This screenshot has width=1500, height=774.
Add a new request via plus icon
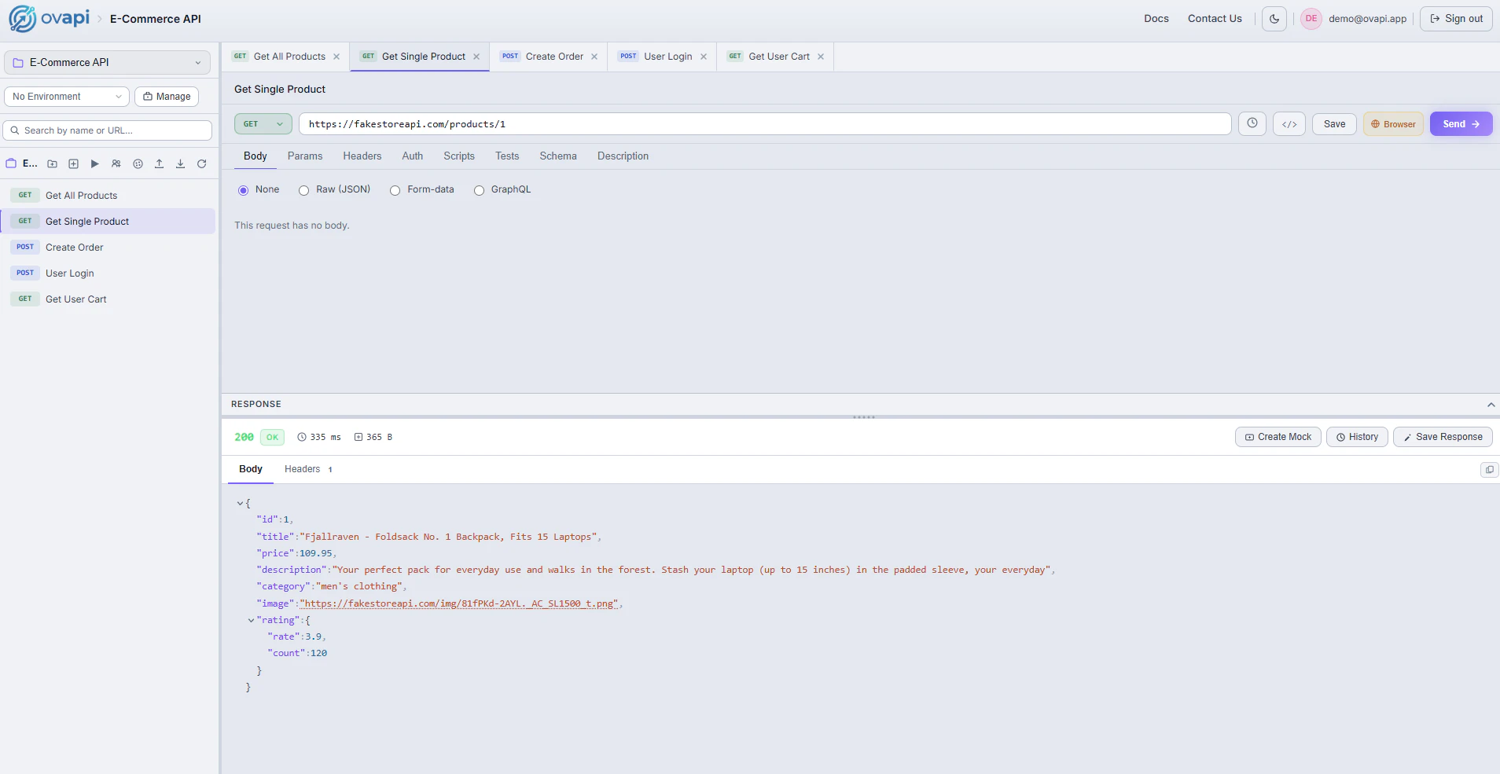[73, 164]
